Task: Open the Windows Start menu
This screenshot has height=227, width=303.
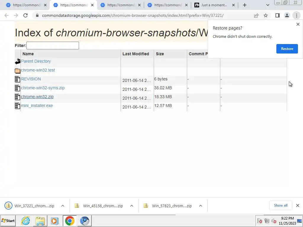Action: [8, 220]
